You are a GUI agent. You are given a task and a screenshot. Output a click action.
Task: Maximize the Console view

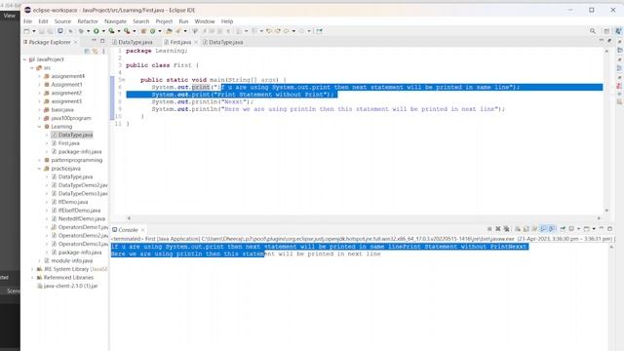(609, 229)
